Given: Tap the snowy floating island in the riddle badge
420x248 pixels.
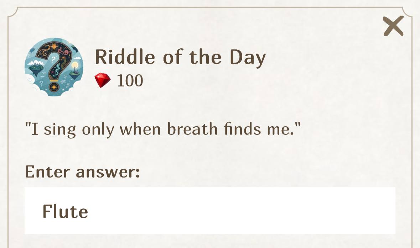Looking at the screenshot, I should [x=36, y=66].
